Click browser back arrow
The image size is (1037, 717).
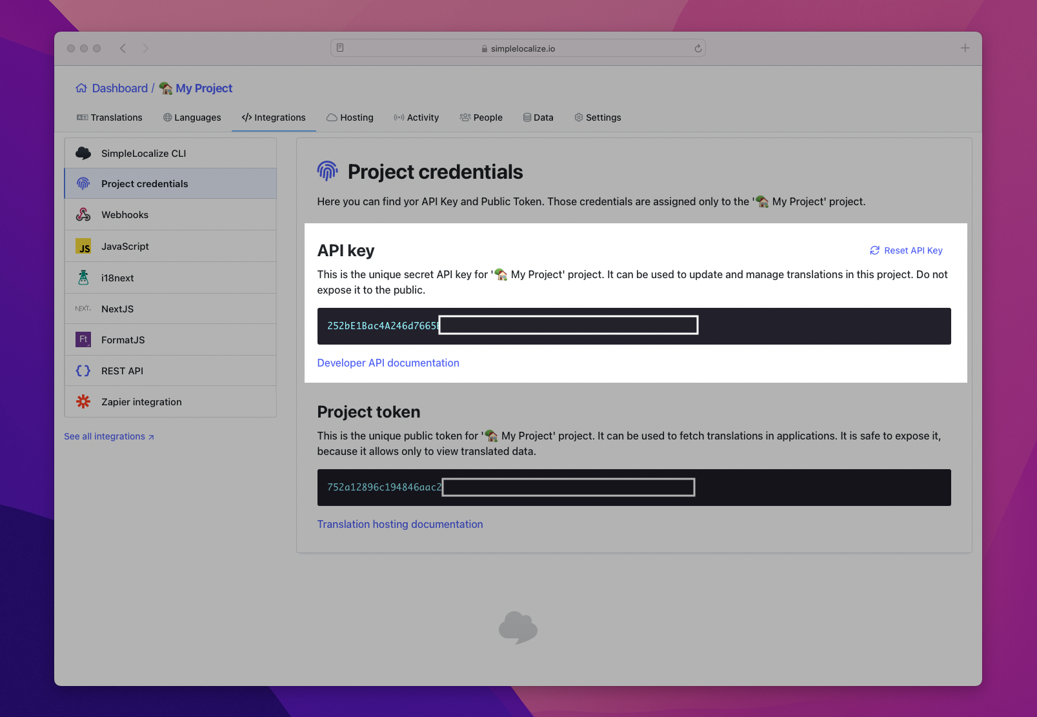tap(123, 48)
